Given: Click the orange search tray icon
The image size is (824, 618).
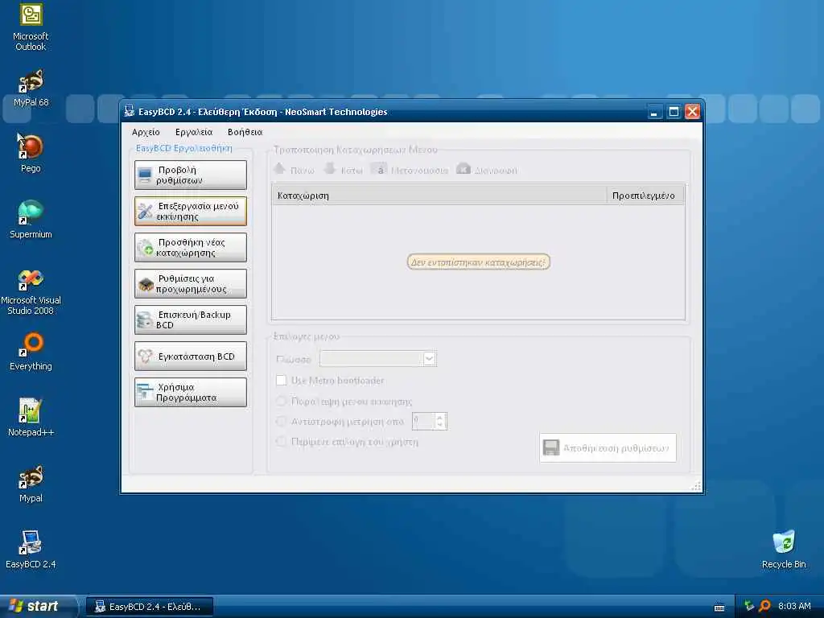Looking at the screenshot, I should 765,606.
